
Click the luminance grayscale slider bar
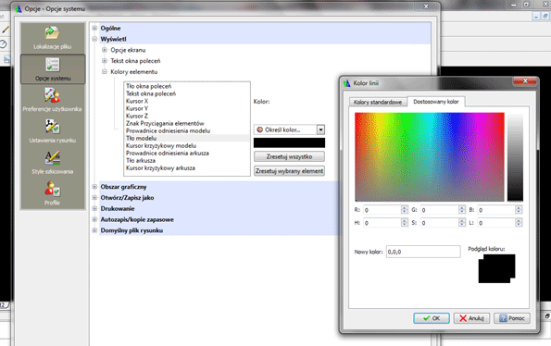pyautogui.click(x=515, y=157)
